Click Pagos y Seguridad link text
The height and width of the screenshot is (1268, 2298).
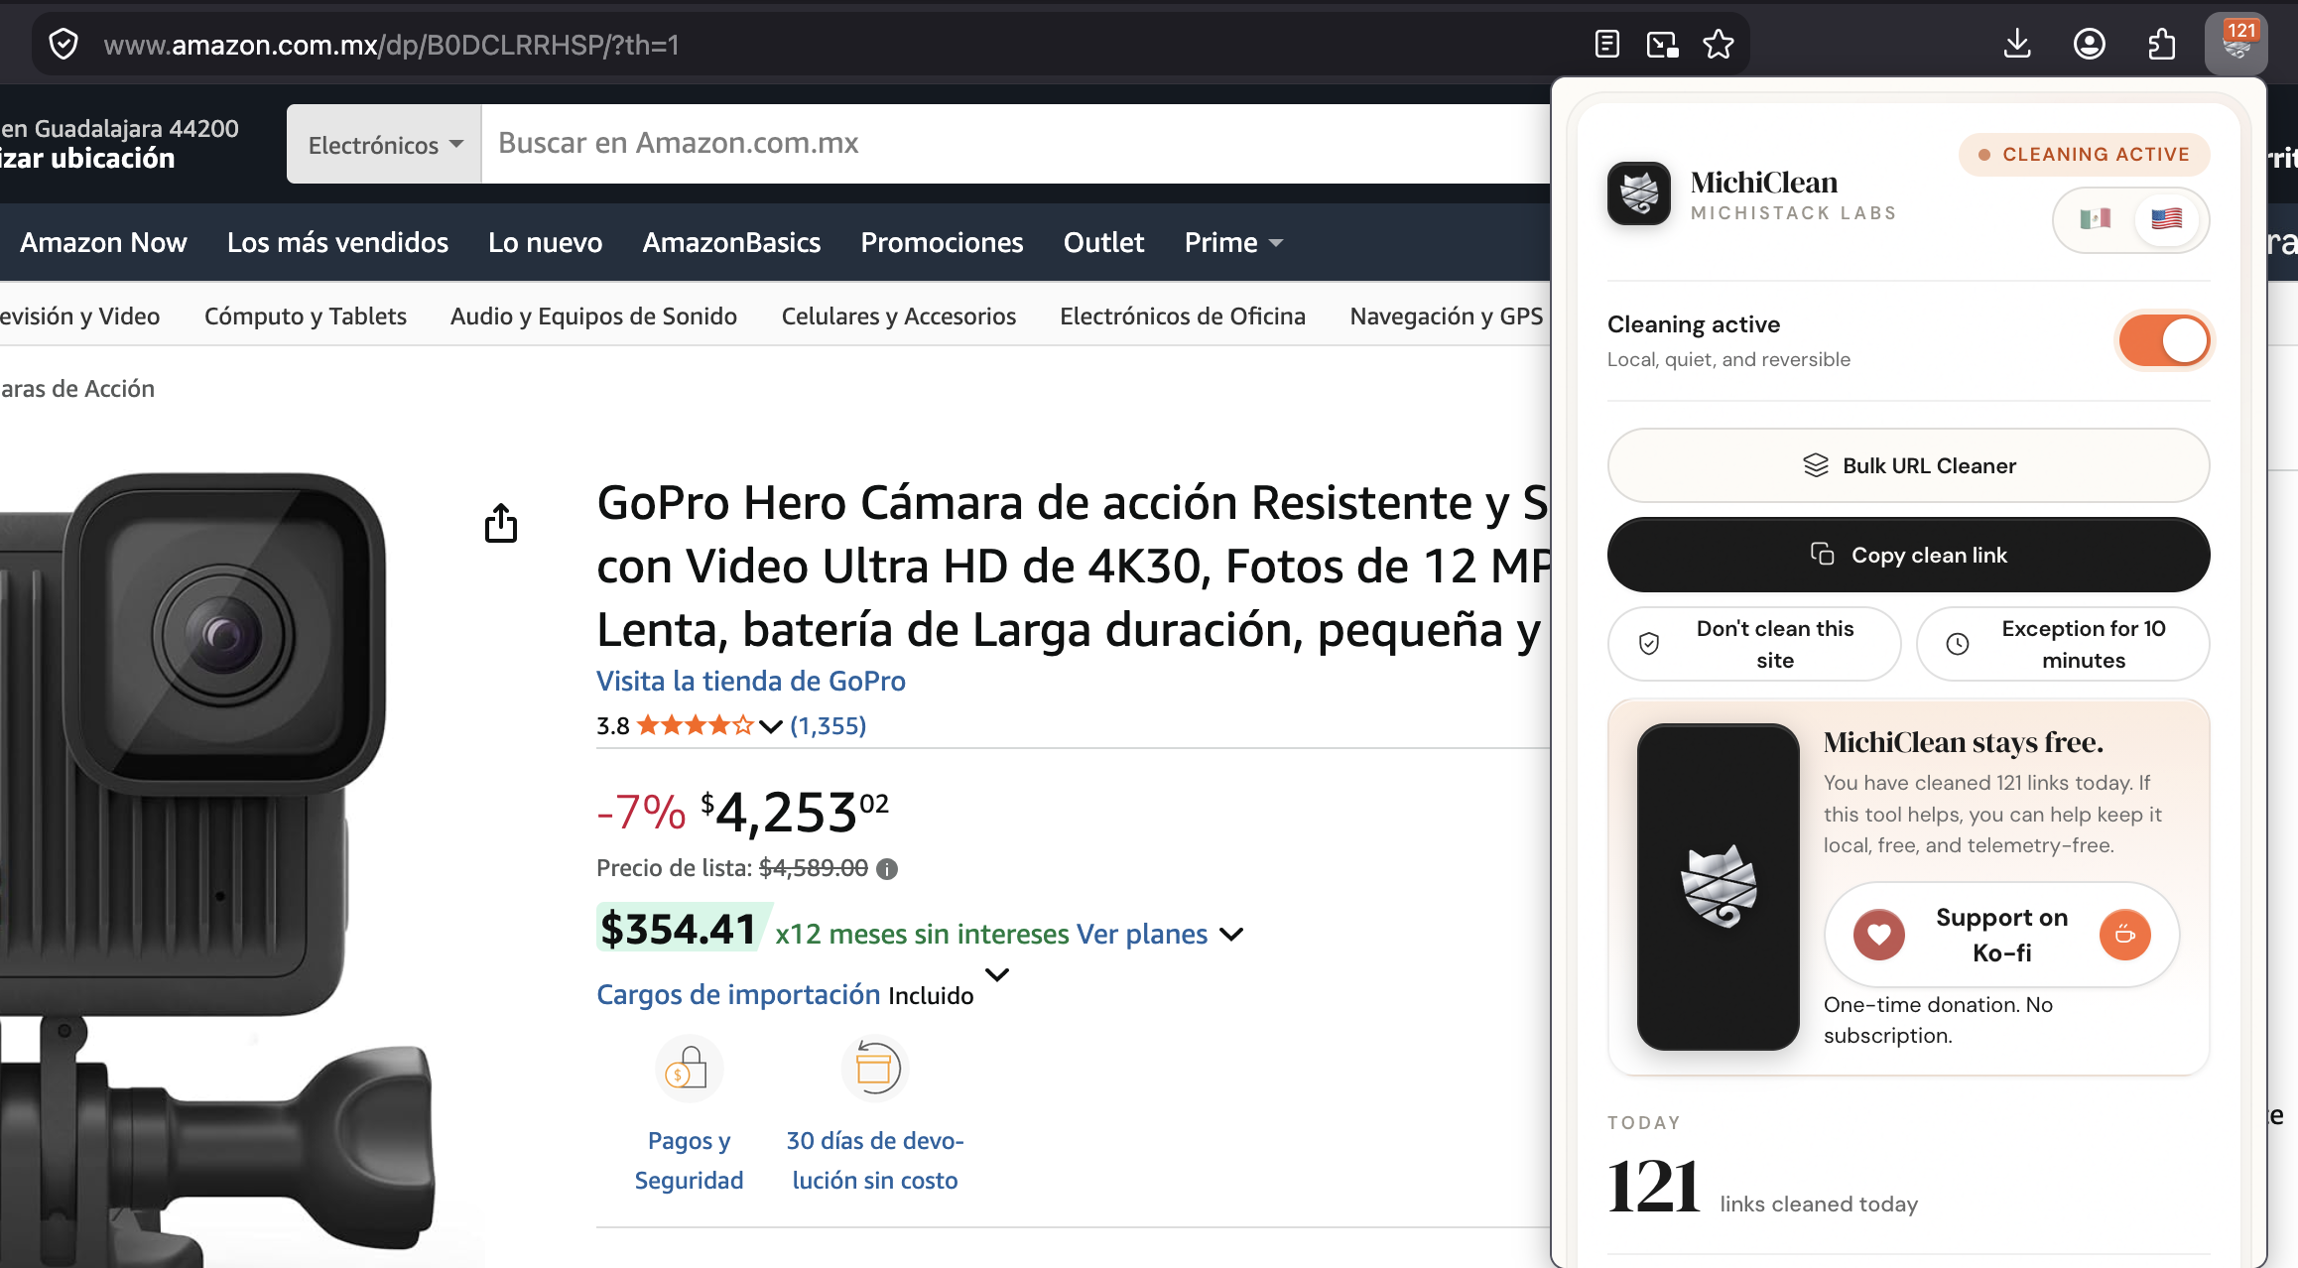689,1161
